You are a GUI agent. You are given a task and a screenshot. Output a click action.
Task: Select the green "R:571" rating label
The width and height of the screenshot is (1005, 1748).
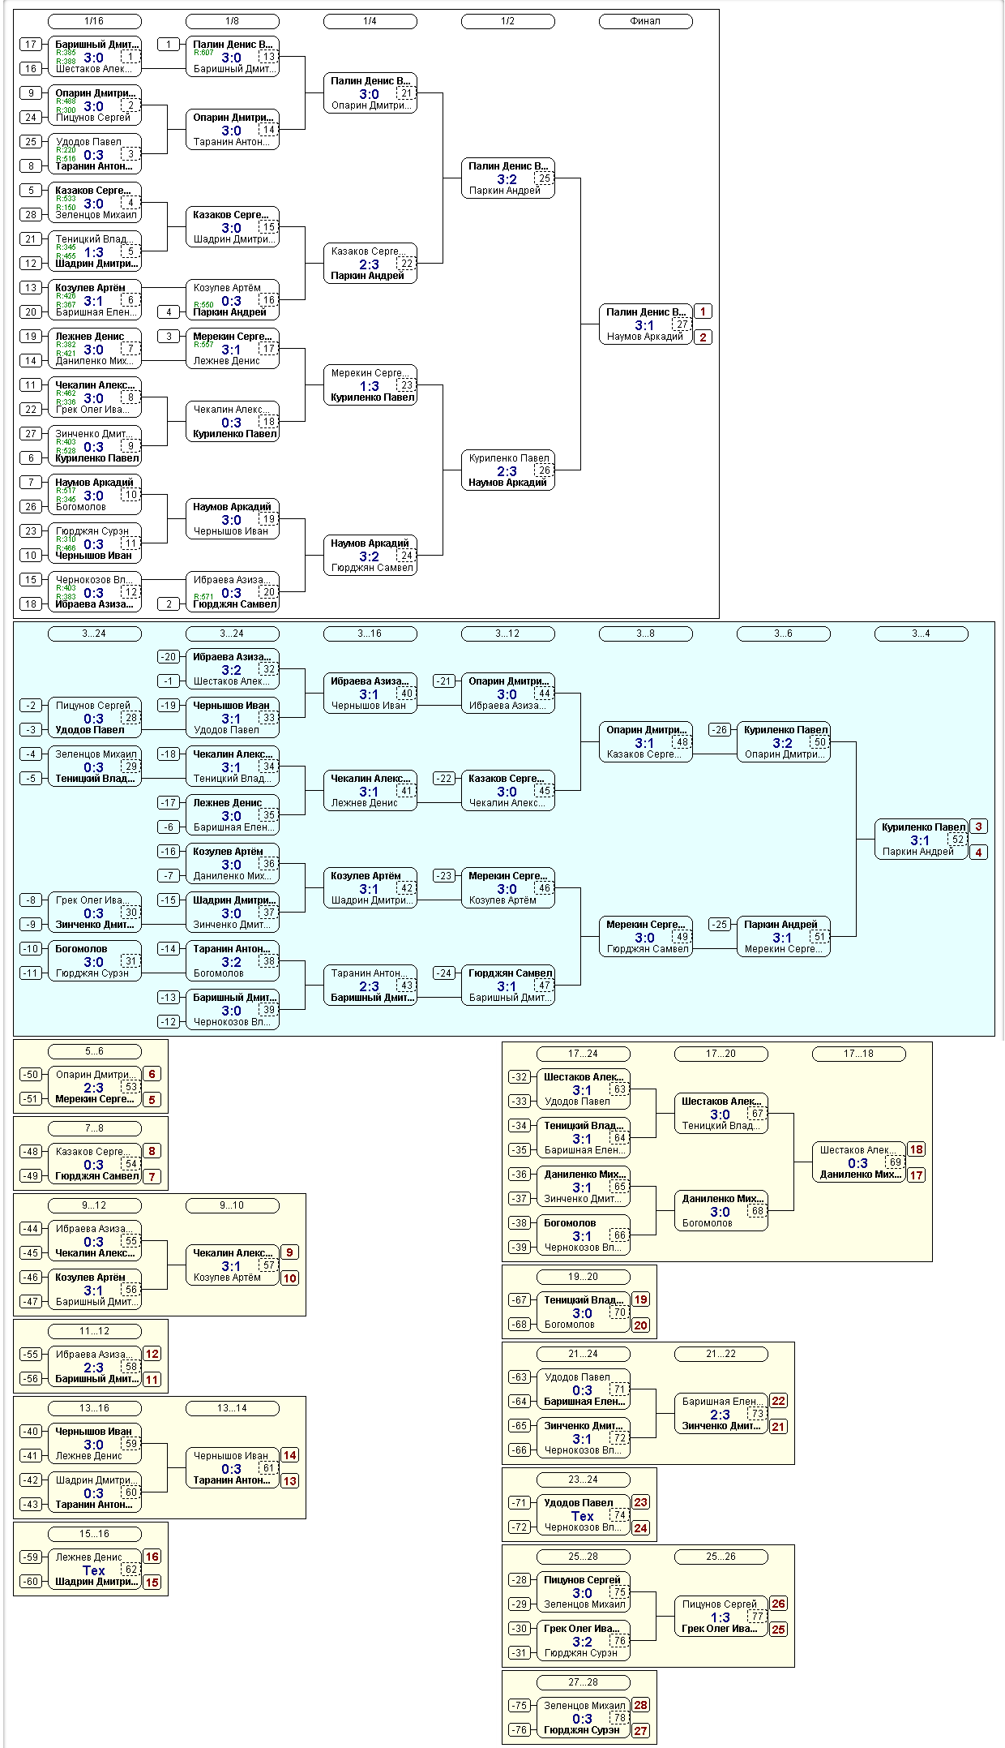tap(203, 597)
